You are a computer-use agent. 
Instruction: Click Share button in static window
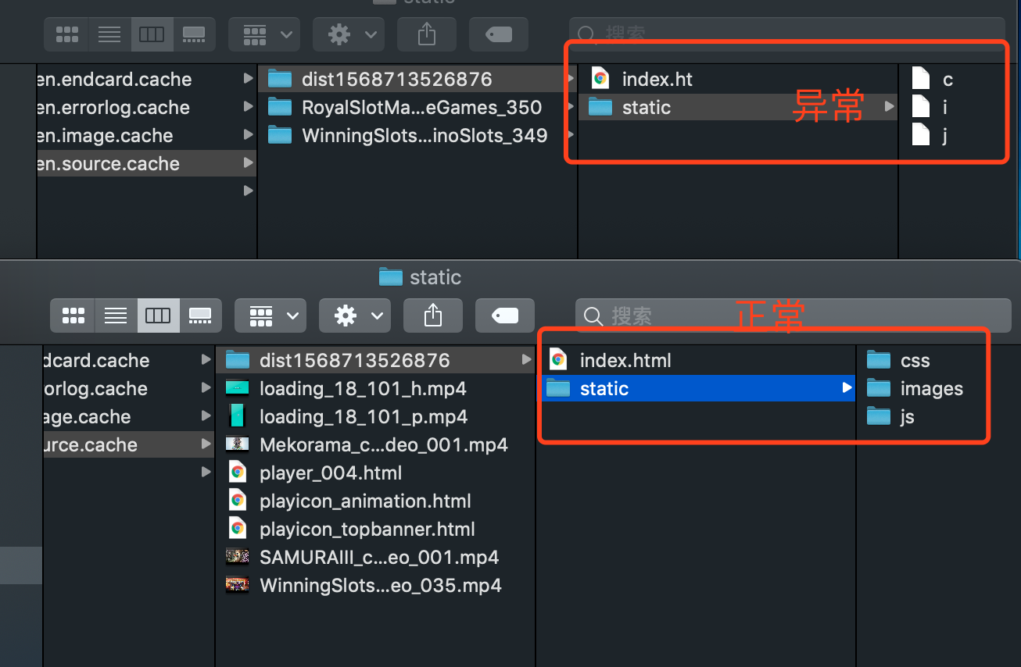click(433, 316)
